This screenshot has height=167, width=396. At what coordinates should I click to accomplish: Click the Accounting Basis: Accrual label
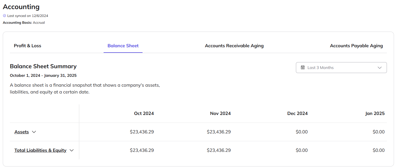tap(24, 22)
